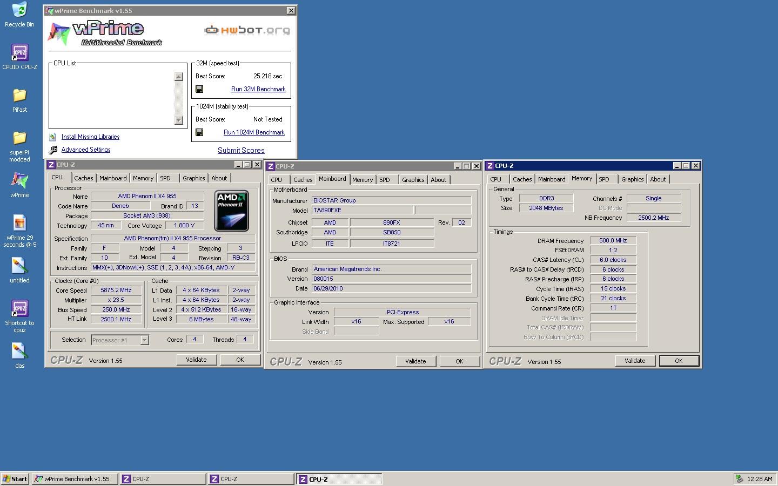Image resolution: width=778 pixels, height=486 pixels.
Task: Open Memory tab in middle CPU-Z window
Action: [363, 180]
